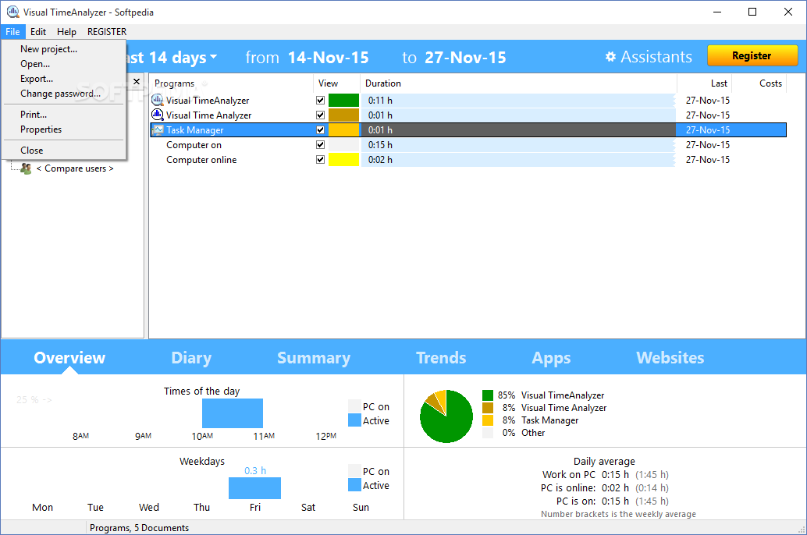Toggle the Computer on view checkbox
Image resolution: width=807 pixels, height=535 pixels.
tap(320, 145)
